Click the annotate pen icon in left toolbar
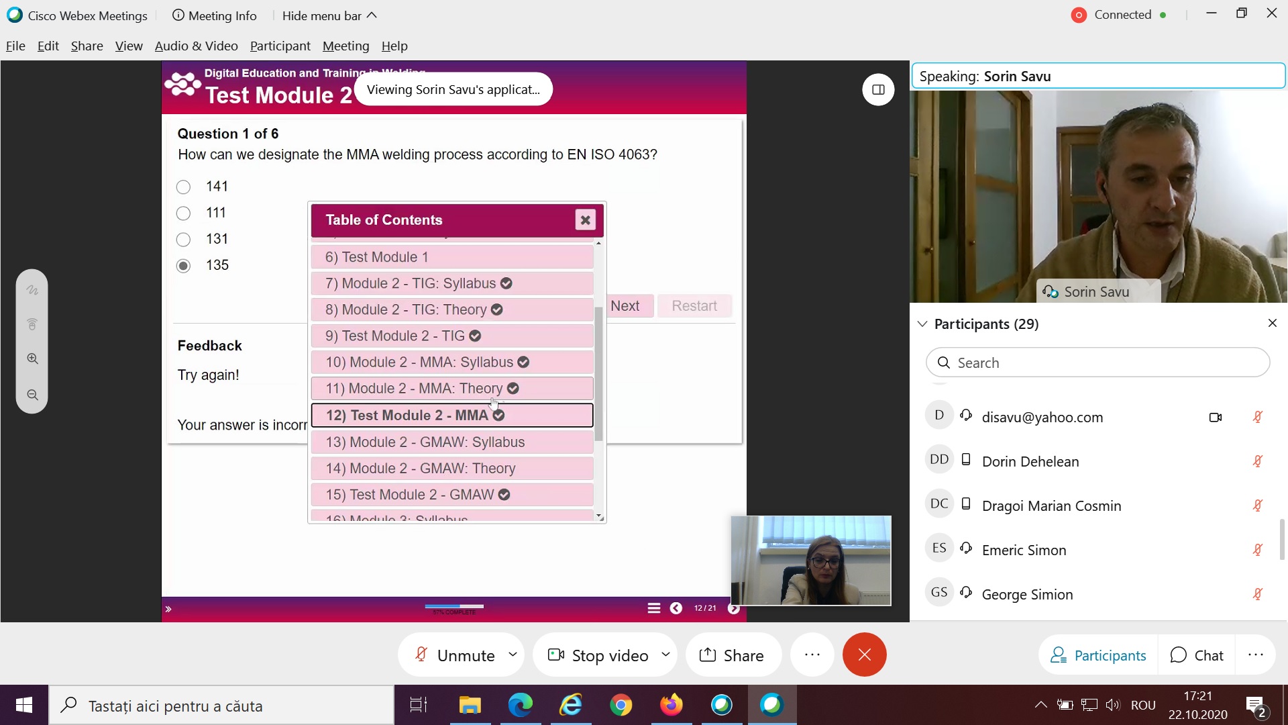This screenshot has height=725, width=1288. click(x=32, y=290)
